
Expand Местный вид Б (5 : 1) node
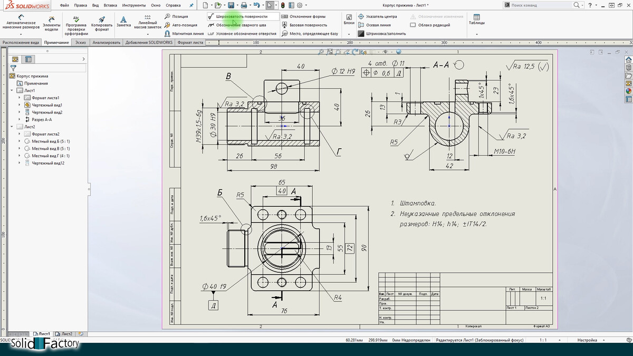pos(20,141)
